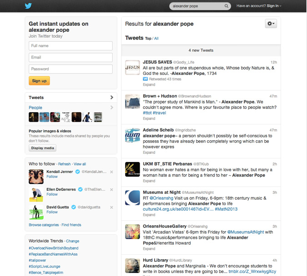
Task: Open the #ScriptLiveLounge trend
Action: [45, 266]
